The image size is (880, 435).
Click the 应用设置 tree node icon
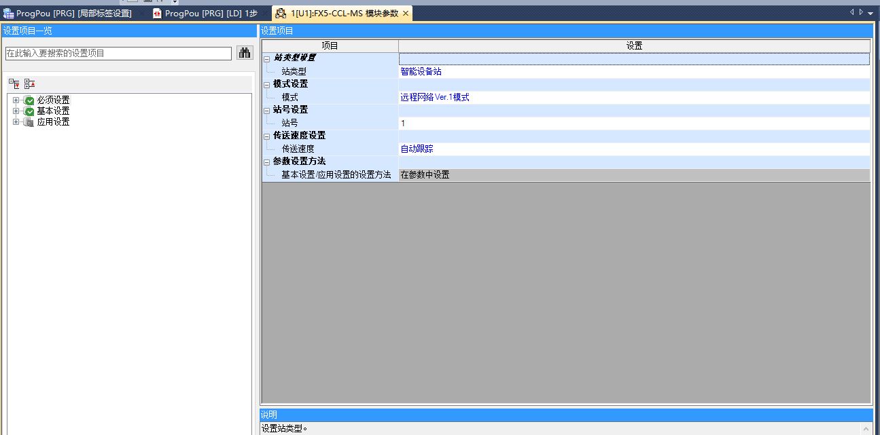29,122
